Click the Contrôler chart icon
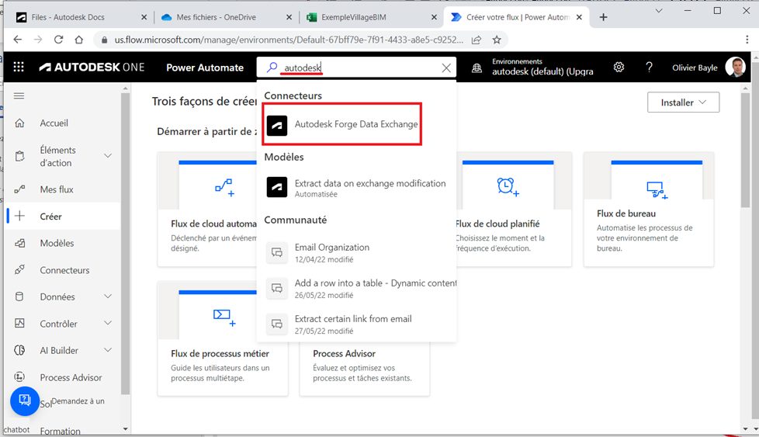This screenshot has width=759, height=437. [x=19, y=323]
